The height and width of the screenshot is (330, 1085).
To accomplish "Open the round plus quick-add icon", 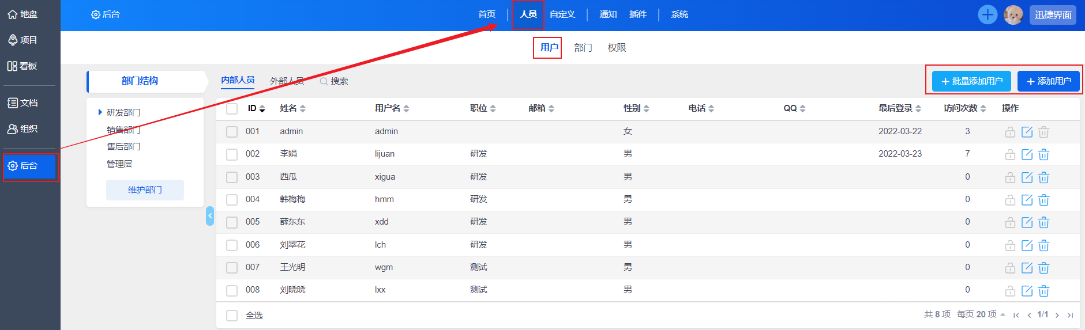I will 988,15.
